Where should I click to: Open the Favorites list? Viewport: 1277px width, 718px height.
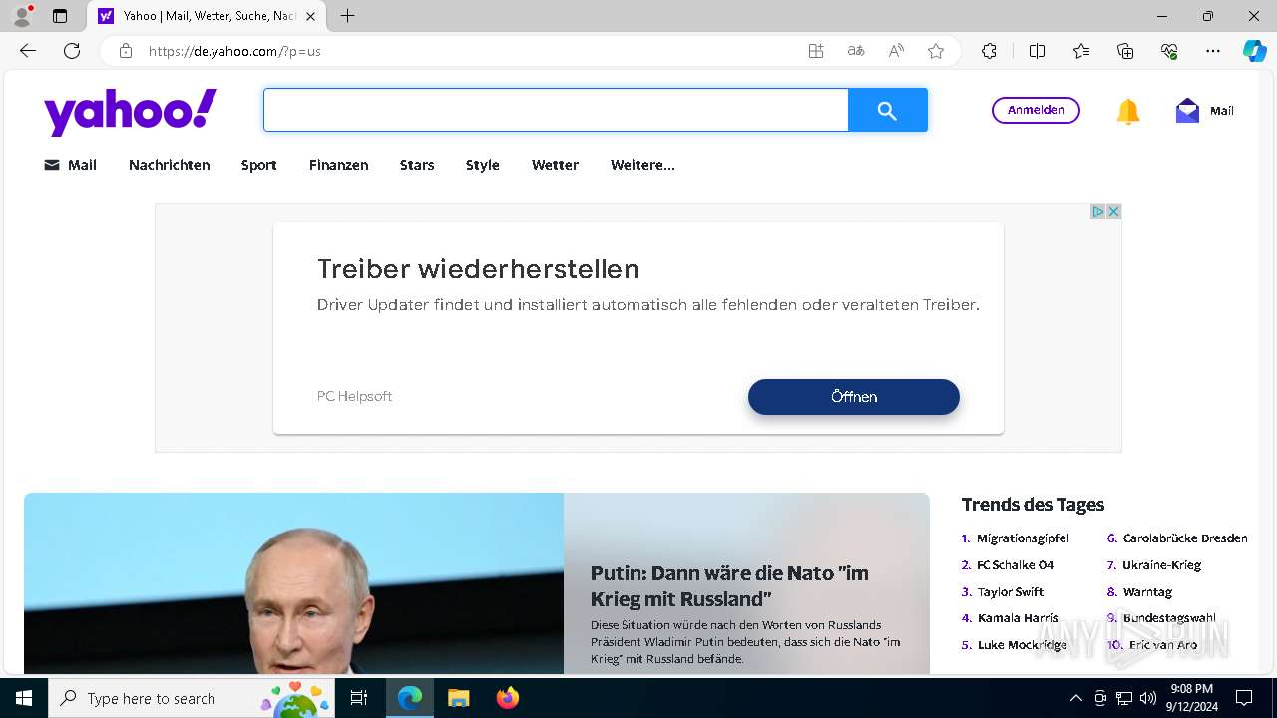[1081, 51]
